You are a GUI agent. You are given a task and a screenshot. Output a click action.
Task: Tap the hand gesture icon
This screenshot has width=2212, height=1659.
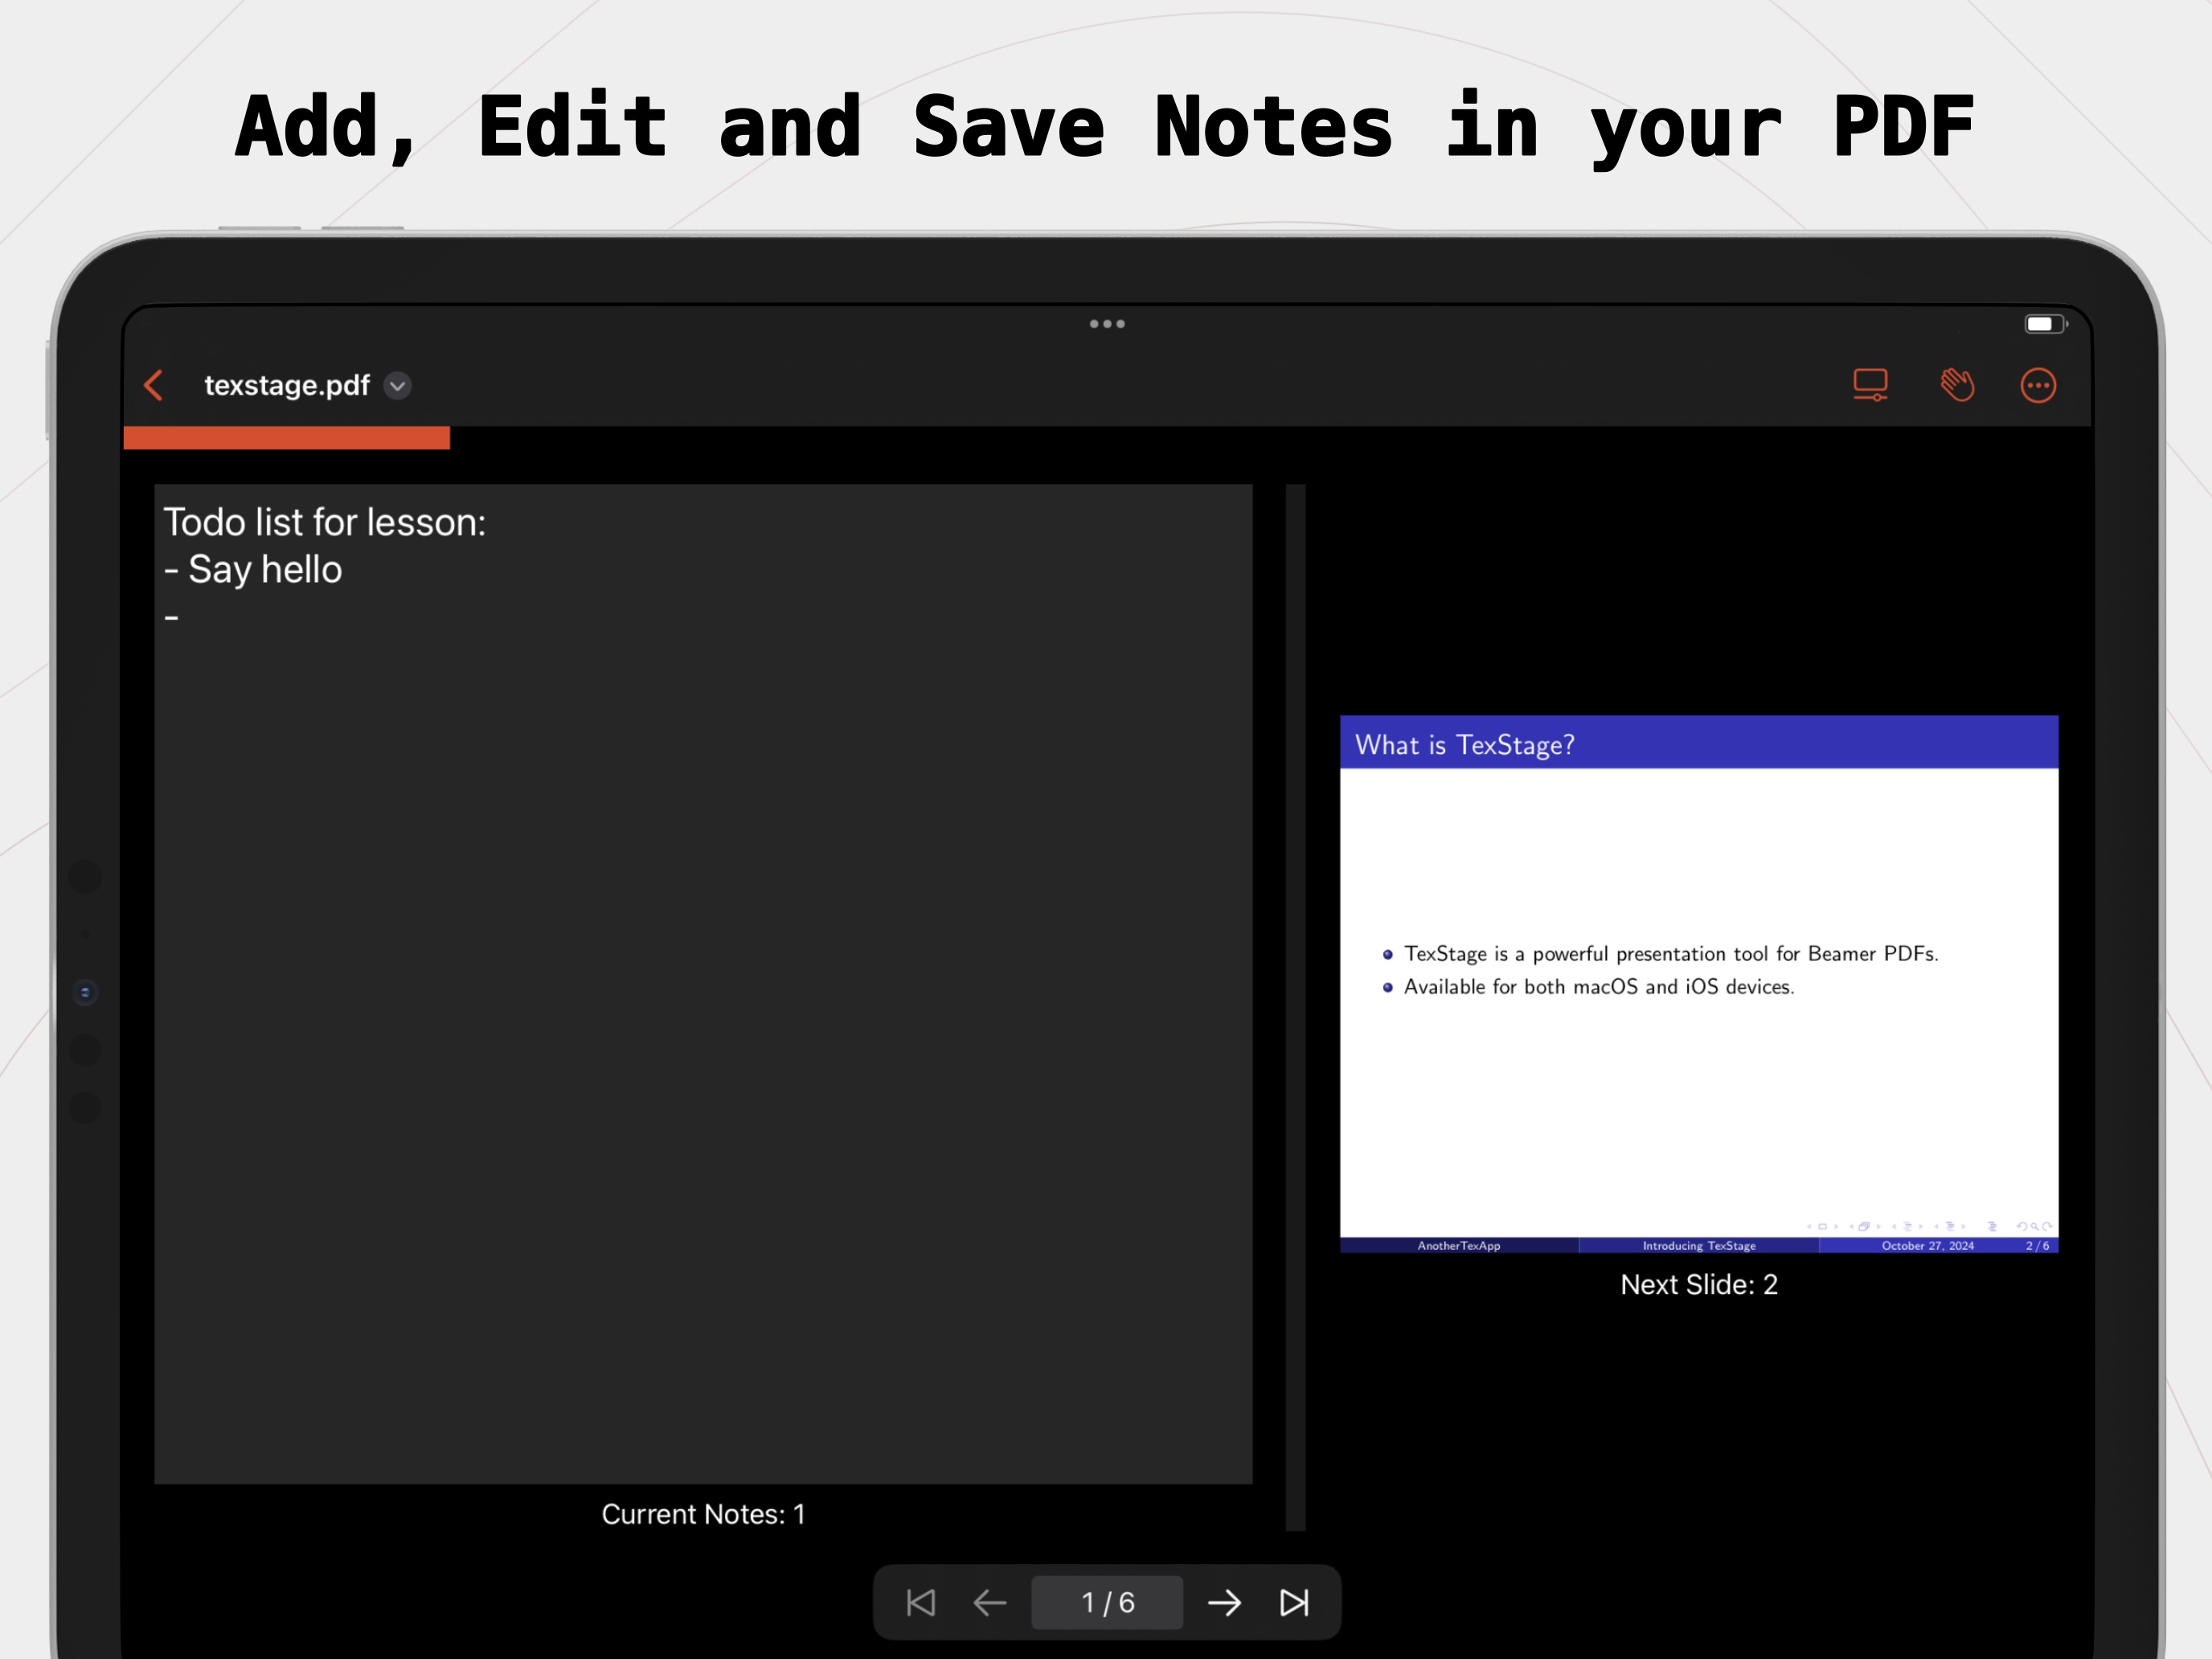pos(1957,385)
